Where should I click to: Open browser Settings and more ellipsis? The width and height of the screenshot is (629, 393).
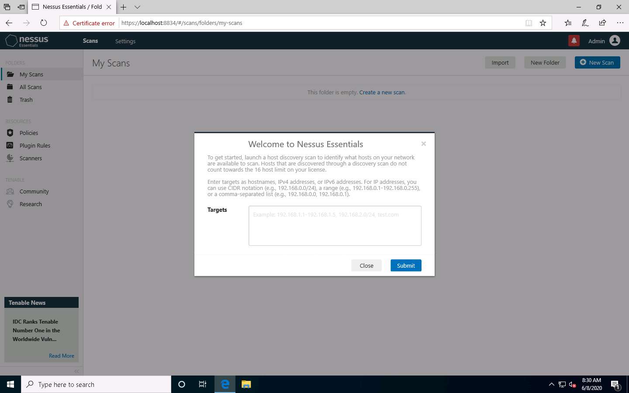tap(620, 23)
